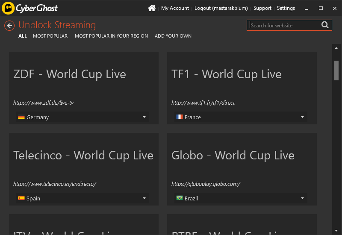Click the search magnifier icon

point(325,25)
